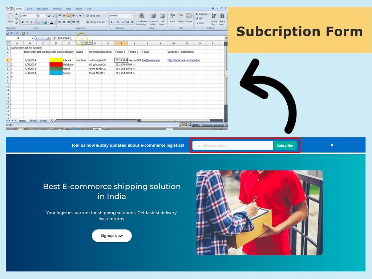Viewport: 372px width, 279px height.
Task: Click the Insert Function fx icon
Action: point(48,38)
